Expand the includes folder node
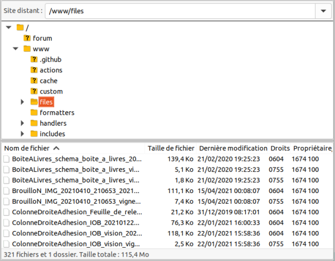This screenshot has height=261, width=335. click(x=22, y=134)
